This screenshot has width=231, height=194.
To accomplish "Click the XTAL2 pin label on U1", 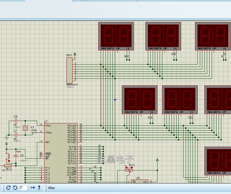I will [x=48, y=132].
